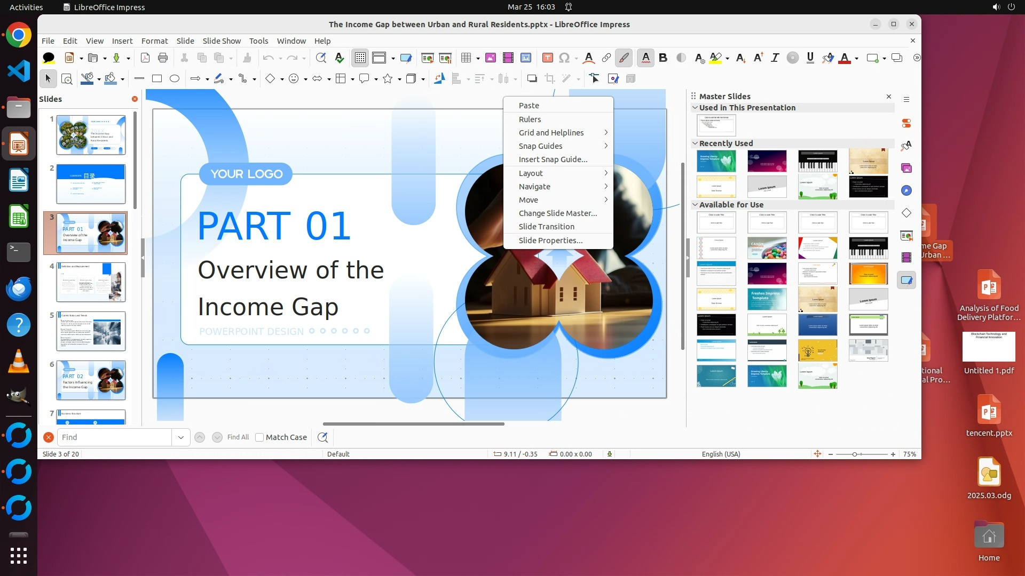This screenshot has height=576, width=1025.
Task: Open the Find field history dropdown
Action: tap(181, 437)
